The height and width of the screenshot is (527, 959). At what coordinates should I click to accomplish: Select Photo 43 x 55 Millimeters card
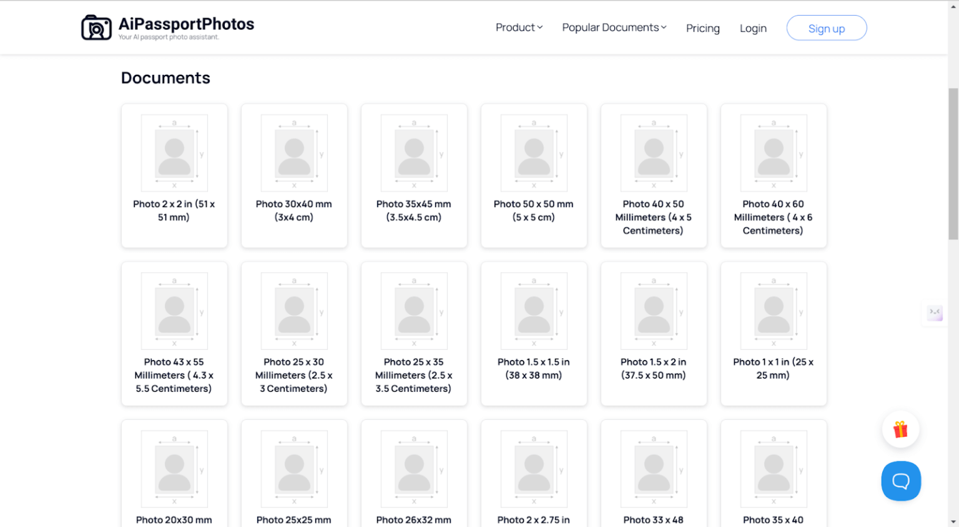point(174,375)
